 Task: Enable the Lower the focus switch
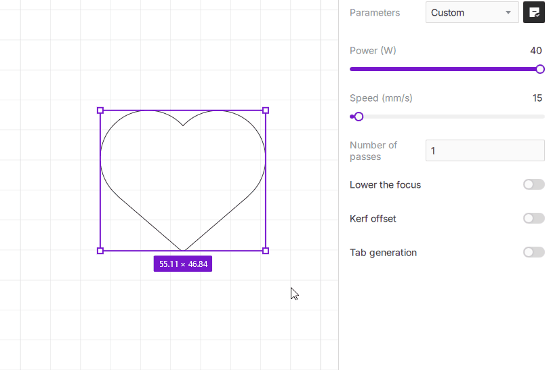533,184
